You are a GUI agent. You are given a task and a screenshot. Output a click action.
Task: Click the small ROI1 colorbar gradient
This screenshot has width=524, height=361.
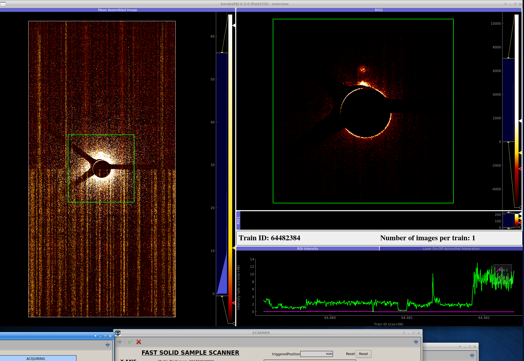516,220
